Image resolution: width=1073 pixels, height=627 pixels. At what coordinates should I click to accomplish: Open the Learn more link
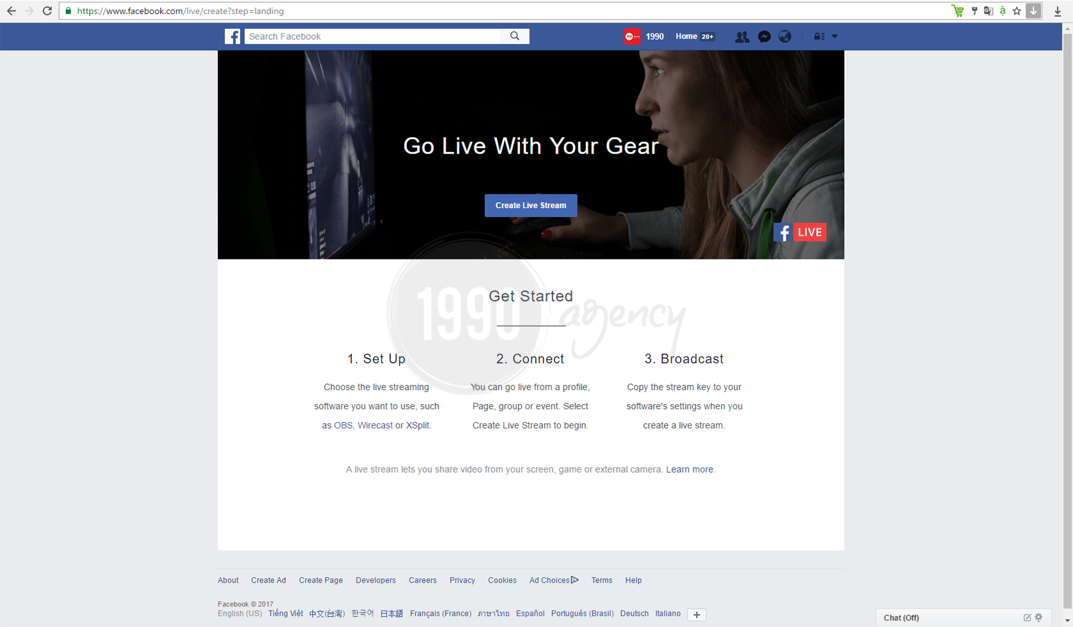pyautogui.click(x=689, y=469)
